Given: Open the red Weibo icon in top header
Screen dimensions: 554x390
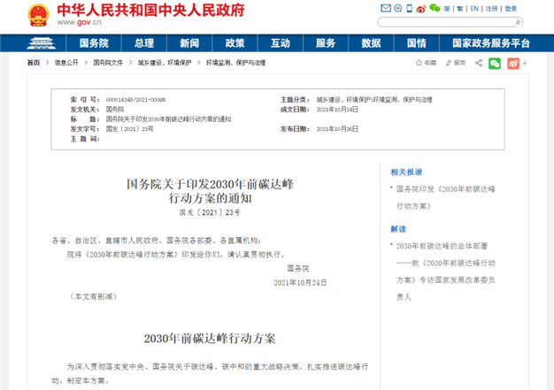Looking at the screenshot, I should coord(420,9).
